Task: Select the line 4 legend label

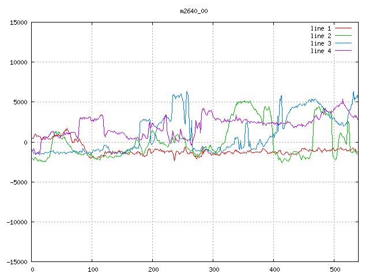Action: click(321, 51)
